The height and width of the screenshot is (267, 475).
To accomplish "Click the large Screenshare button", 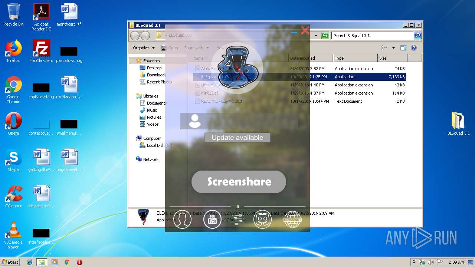I will click(239, 182).
